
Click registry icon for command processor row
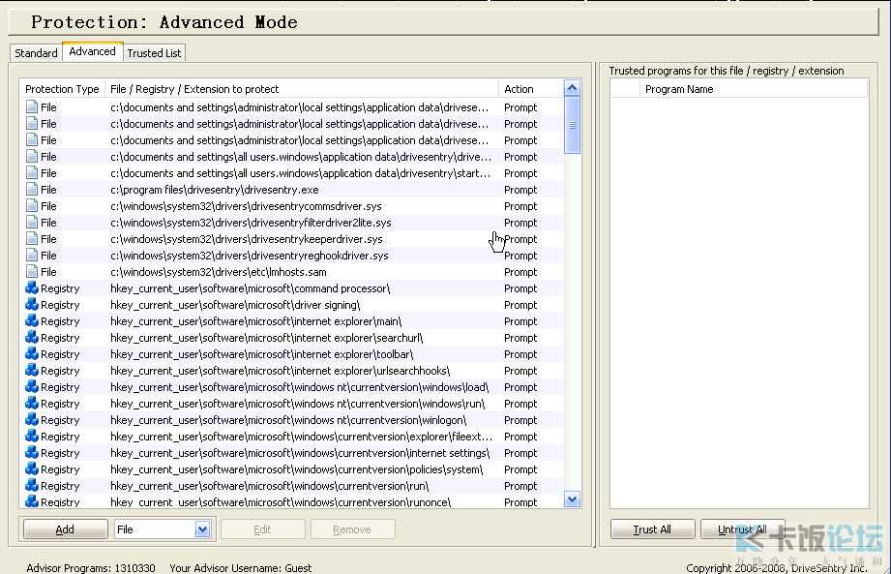click(32, 288)
